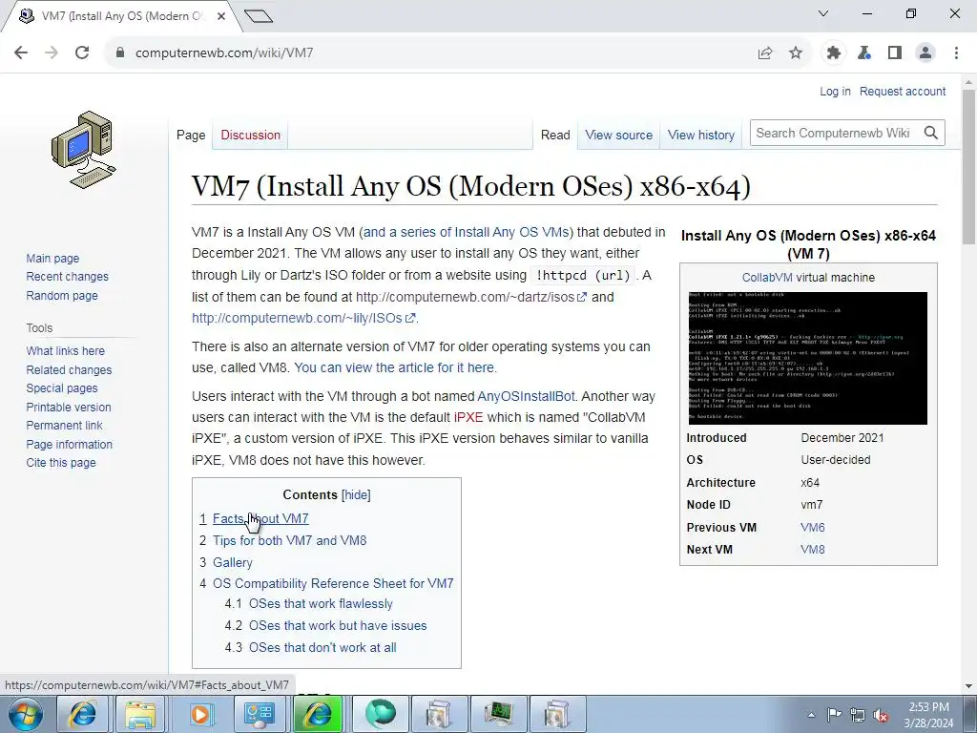Open the teal globe browser taskbar icon
977x733 pixels.
(x=380, y=714)
